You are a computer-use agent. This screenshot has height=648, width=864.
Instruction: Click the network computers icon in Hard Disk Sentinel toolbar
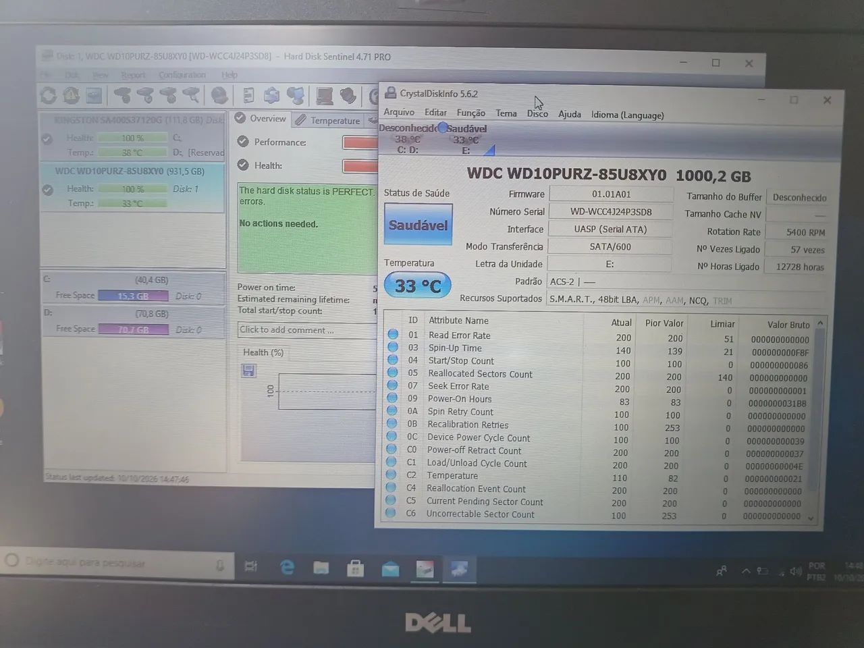tap(296, 96)
